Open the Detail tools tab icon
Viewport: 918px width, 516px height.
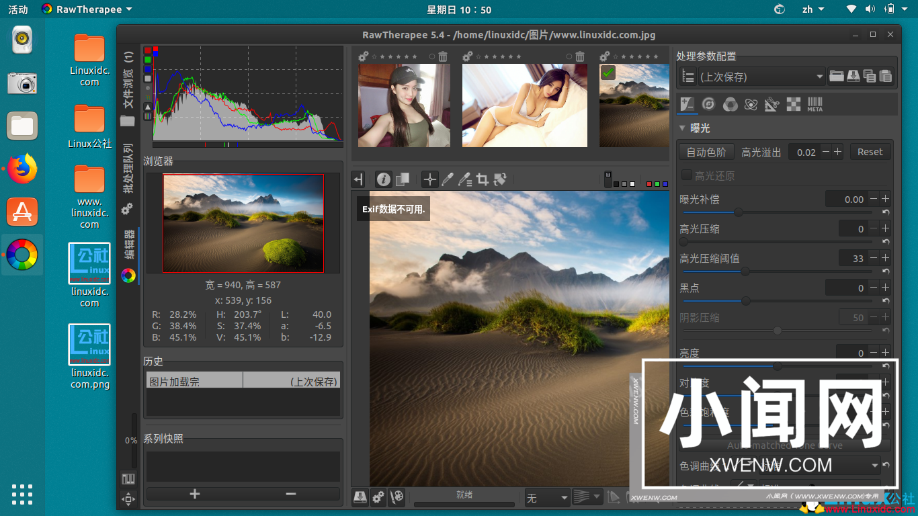[708, 104]
